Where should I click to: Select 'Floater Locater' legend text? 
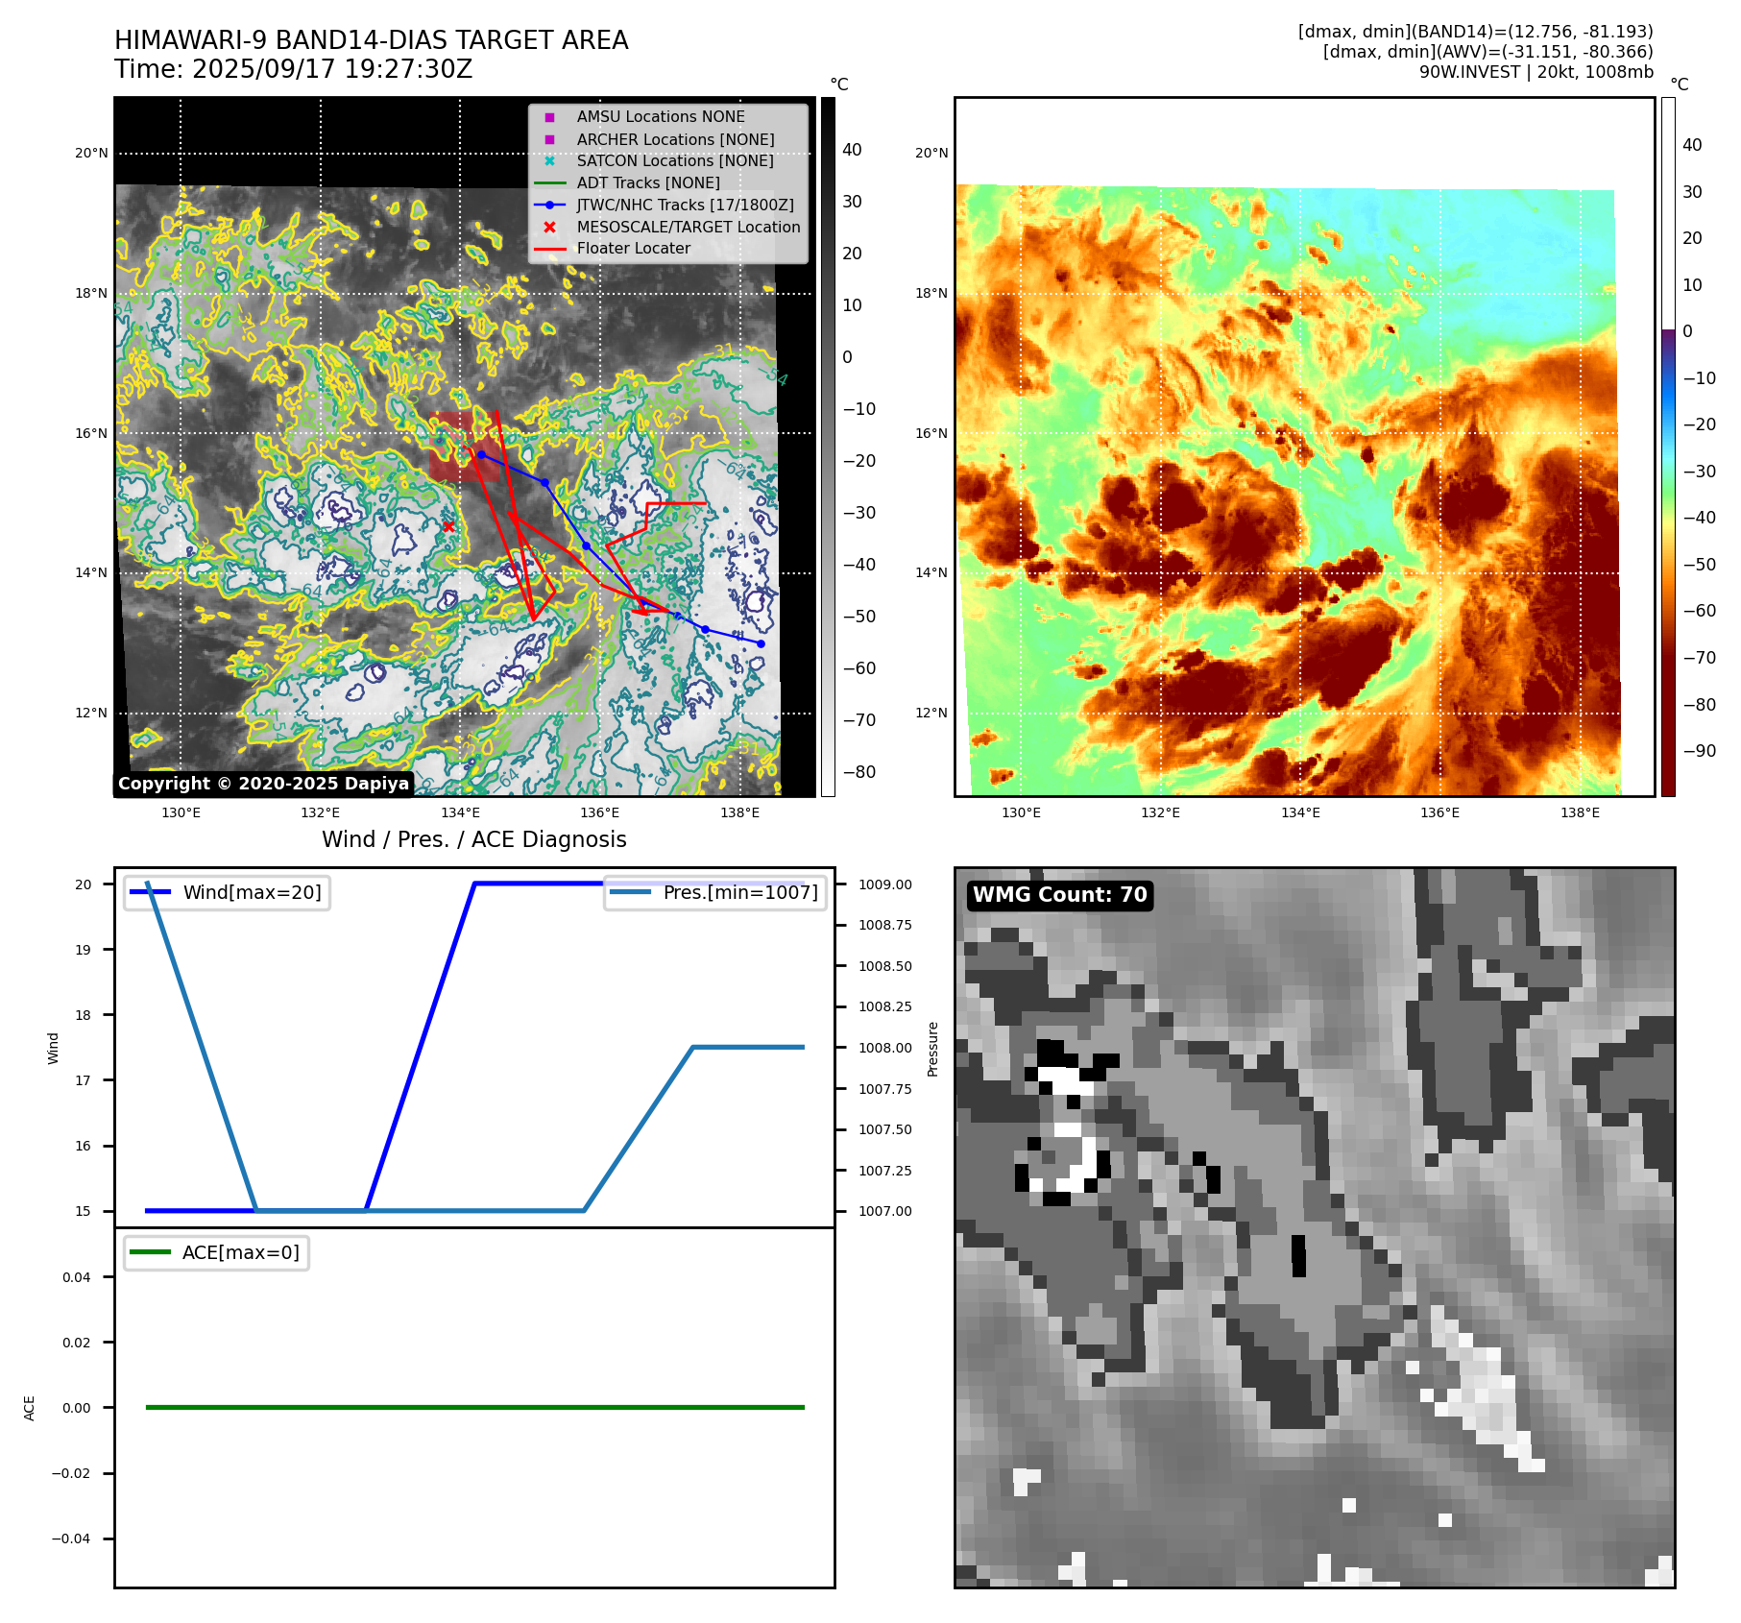pyautogui.click(x=634, y=249)
